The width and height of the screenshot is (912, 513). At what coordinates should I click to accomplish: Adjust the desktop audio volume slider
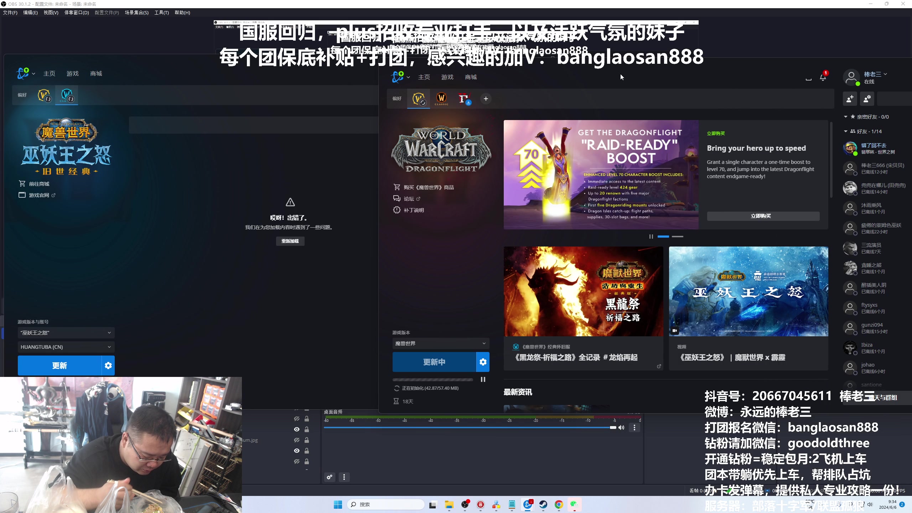(612, 427)
